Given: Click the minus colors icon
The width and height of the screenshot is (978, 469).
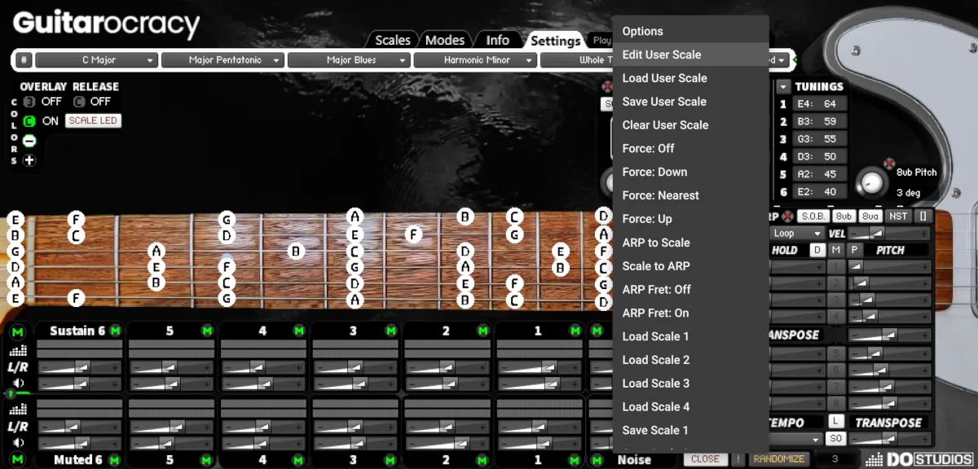Looking at the screenshot, I should coord(29,141).
